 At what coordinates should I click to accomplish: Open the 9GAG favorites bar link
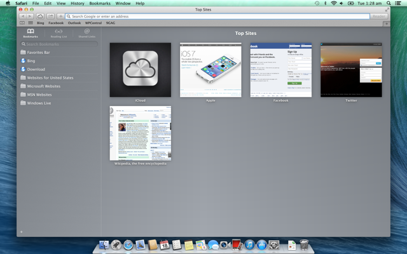coord(110,23)
